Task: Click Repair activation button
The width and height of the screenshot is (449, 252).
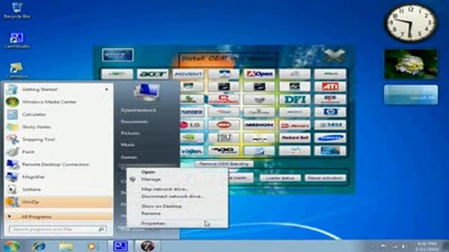Action: pos(326,178)
